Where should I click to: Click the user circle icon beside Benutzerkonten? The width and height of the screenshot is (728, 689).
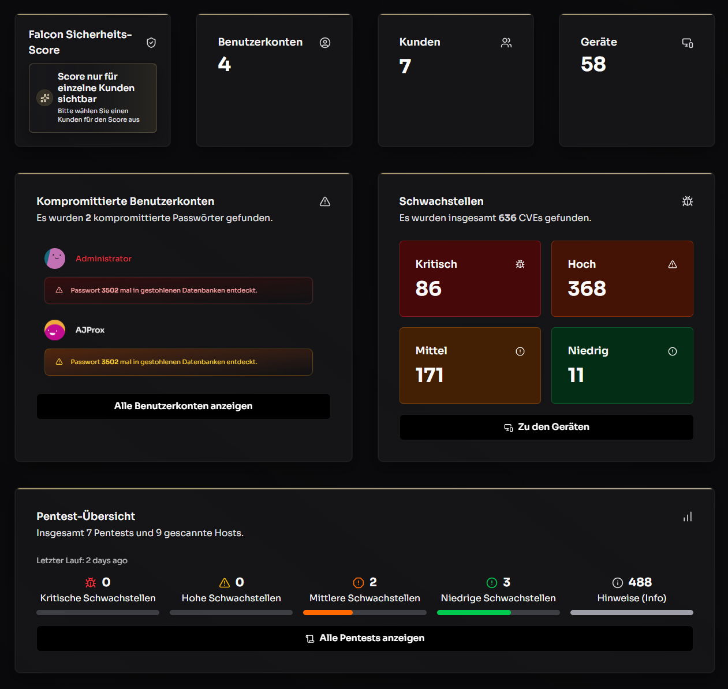point(325,43)
